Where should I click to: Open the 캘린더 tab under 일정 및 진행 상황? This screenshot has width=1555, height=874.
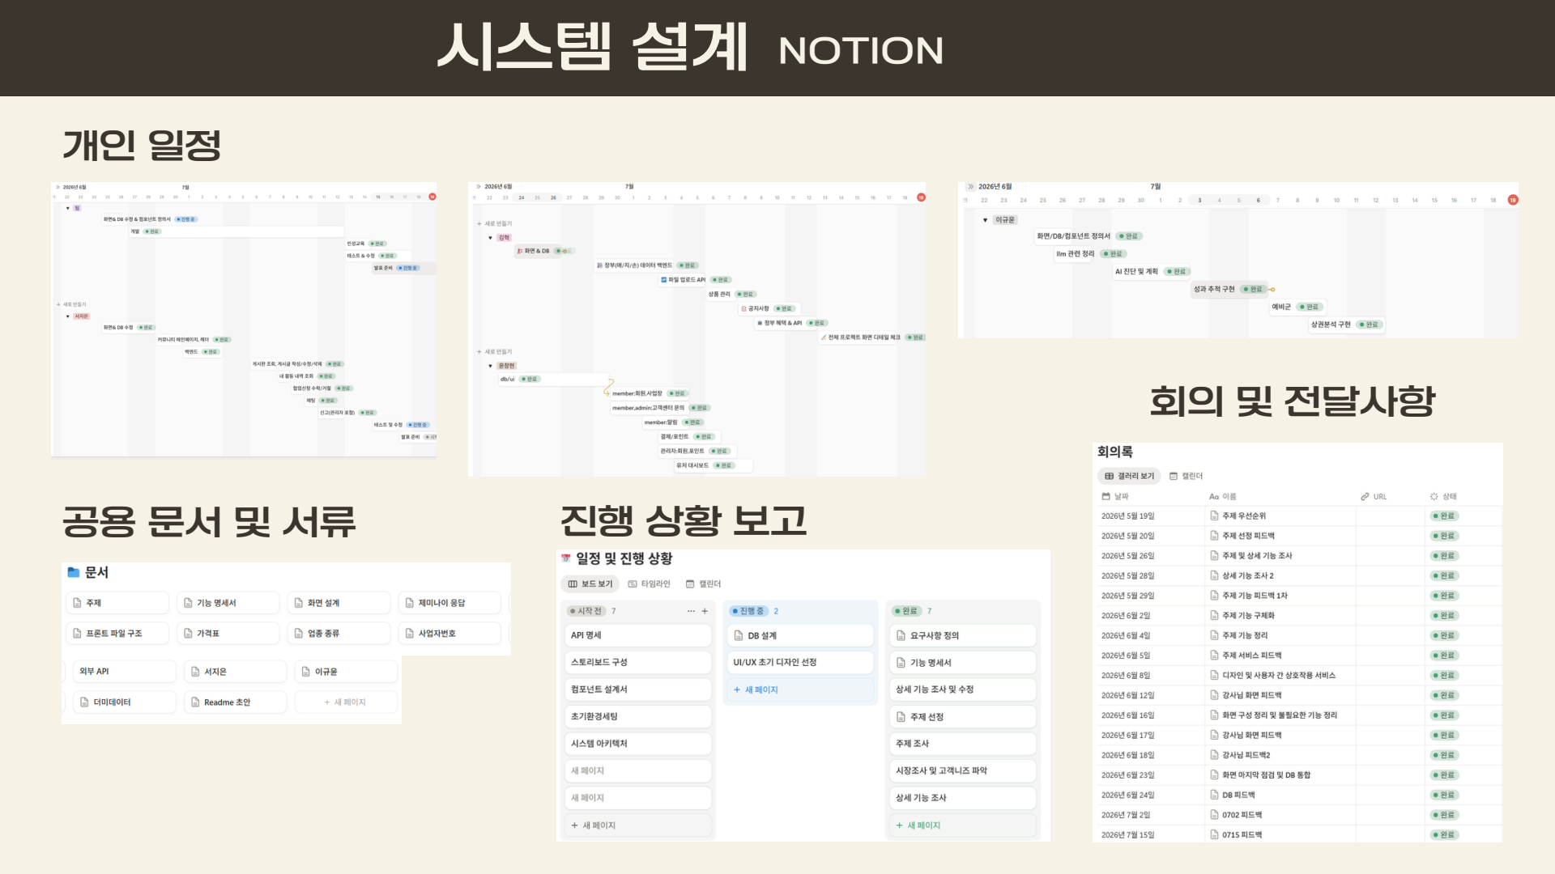pyautogui.click(x=703, y=584)
